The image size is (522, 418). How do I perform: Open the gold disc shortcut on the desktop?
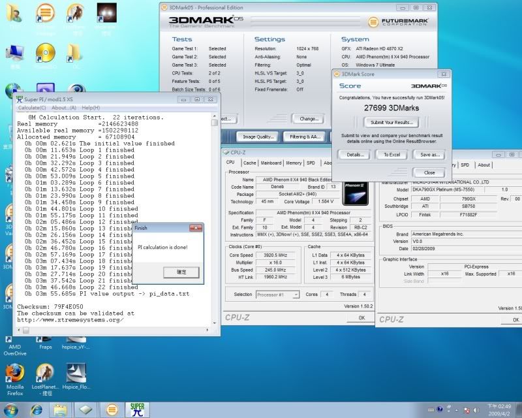point(45,53)
